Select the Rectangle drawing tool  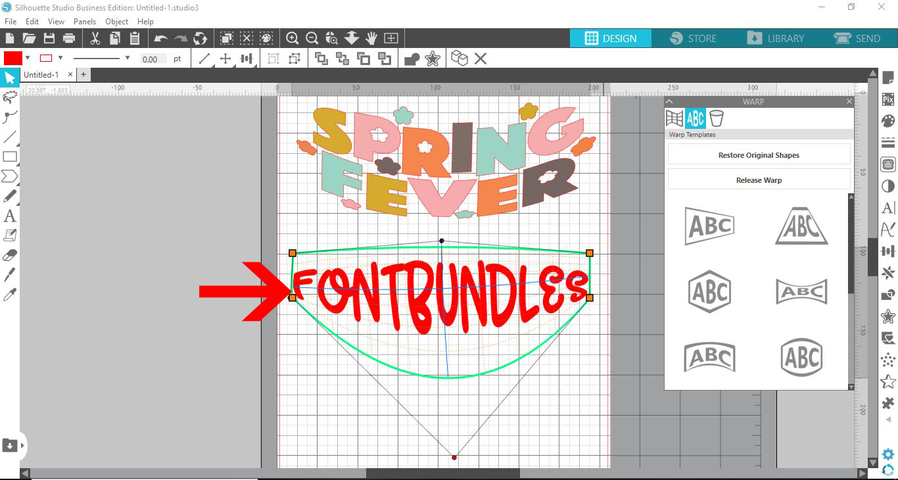click(9, 156)
